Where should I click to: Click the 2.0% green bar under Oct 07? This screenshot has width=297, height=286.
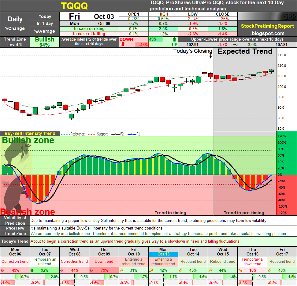(52, 277)
